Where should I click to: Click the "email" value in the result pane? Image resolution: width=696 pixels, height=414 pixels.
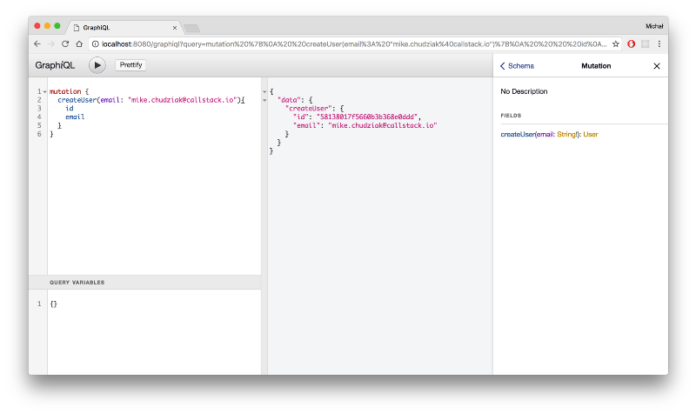(x=383, y=125)
